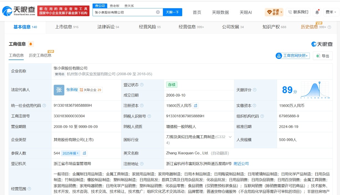This screenshot has width=340, height=195.
Task: Click help icon after 历史信息 999+ tab
Action: point(329,27)
